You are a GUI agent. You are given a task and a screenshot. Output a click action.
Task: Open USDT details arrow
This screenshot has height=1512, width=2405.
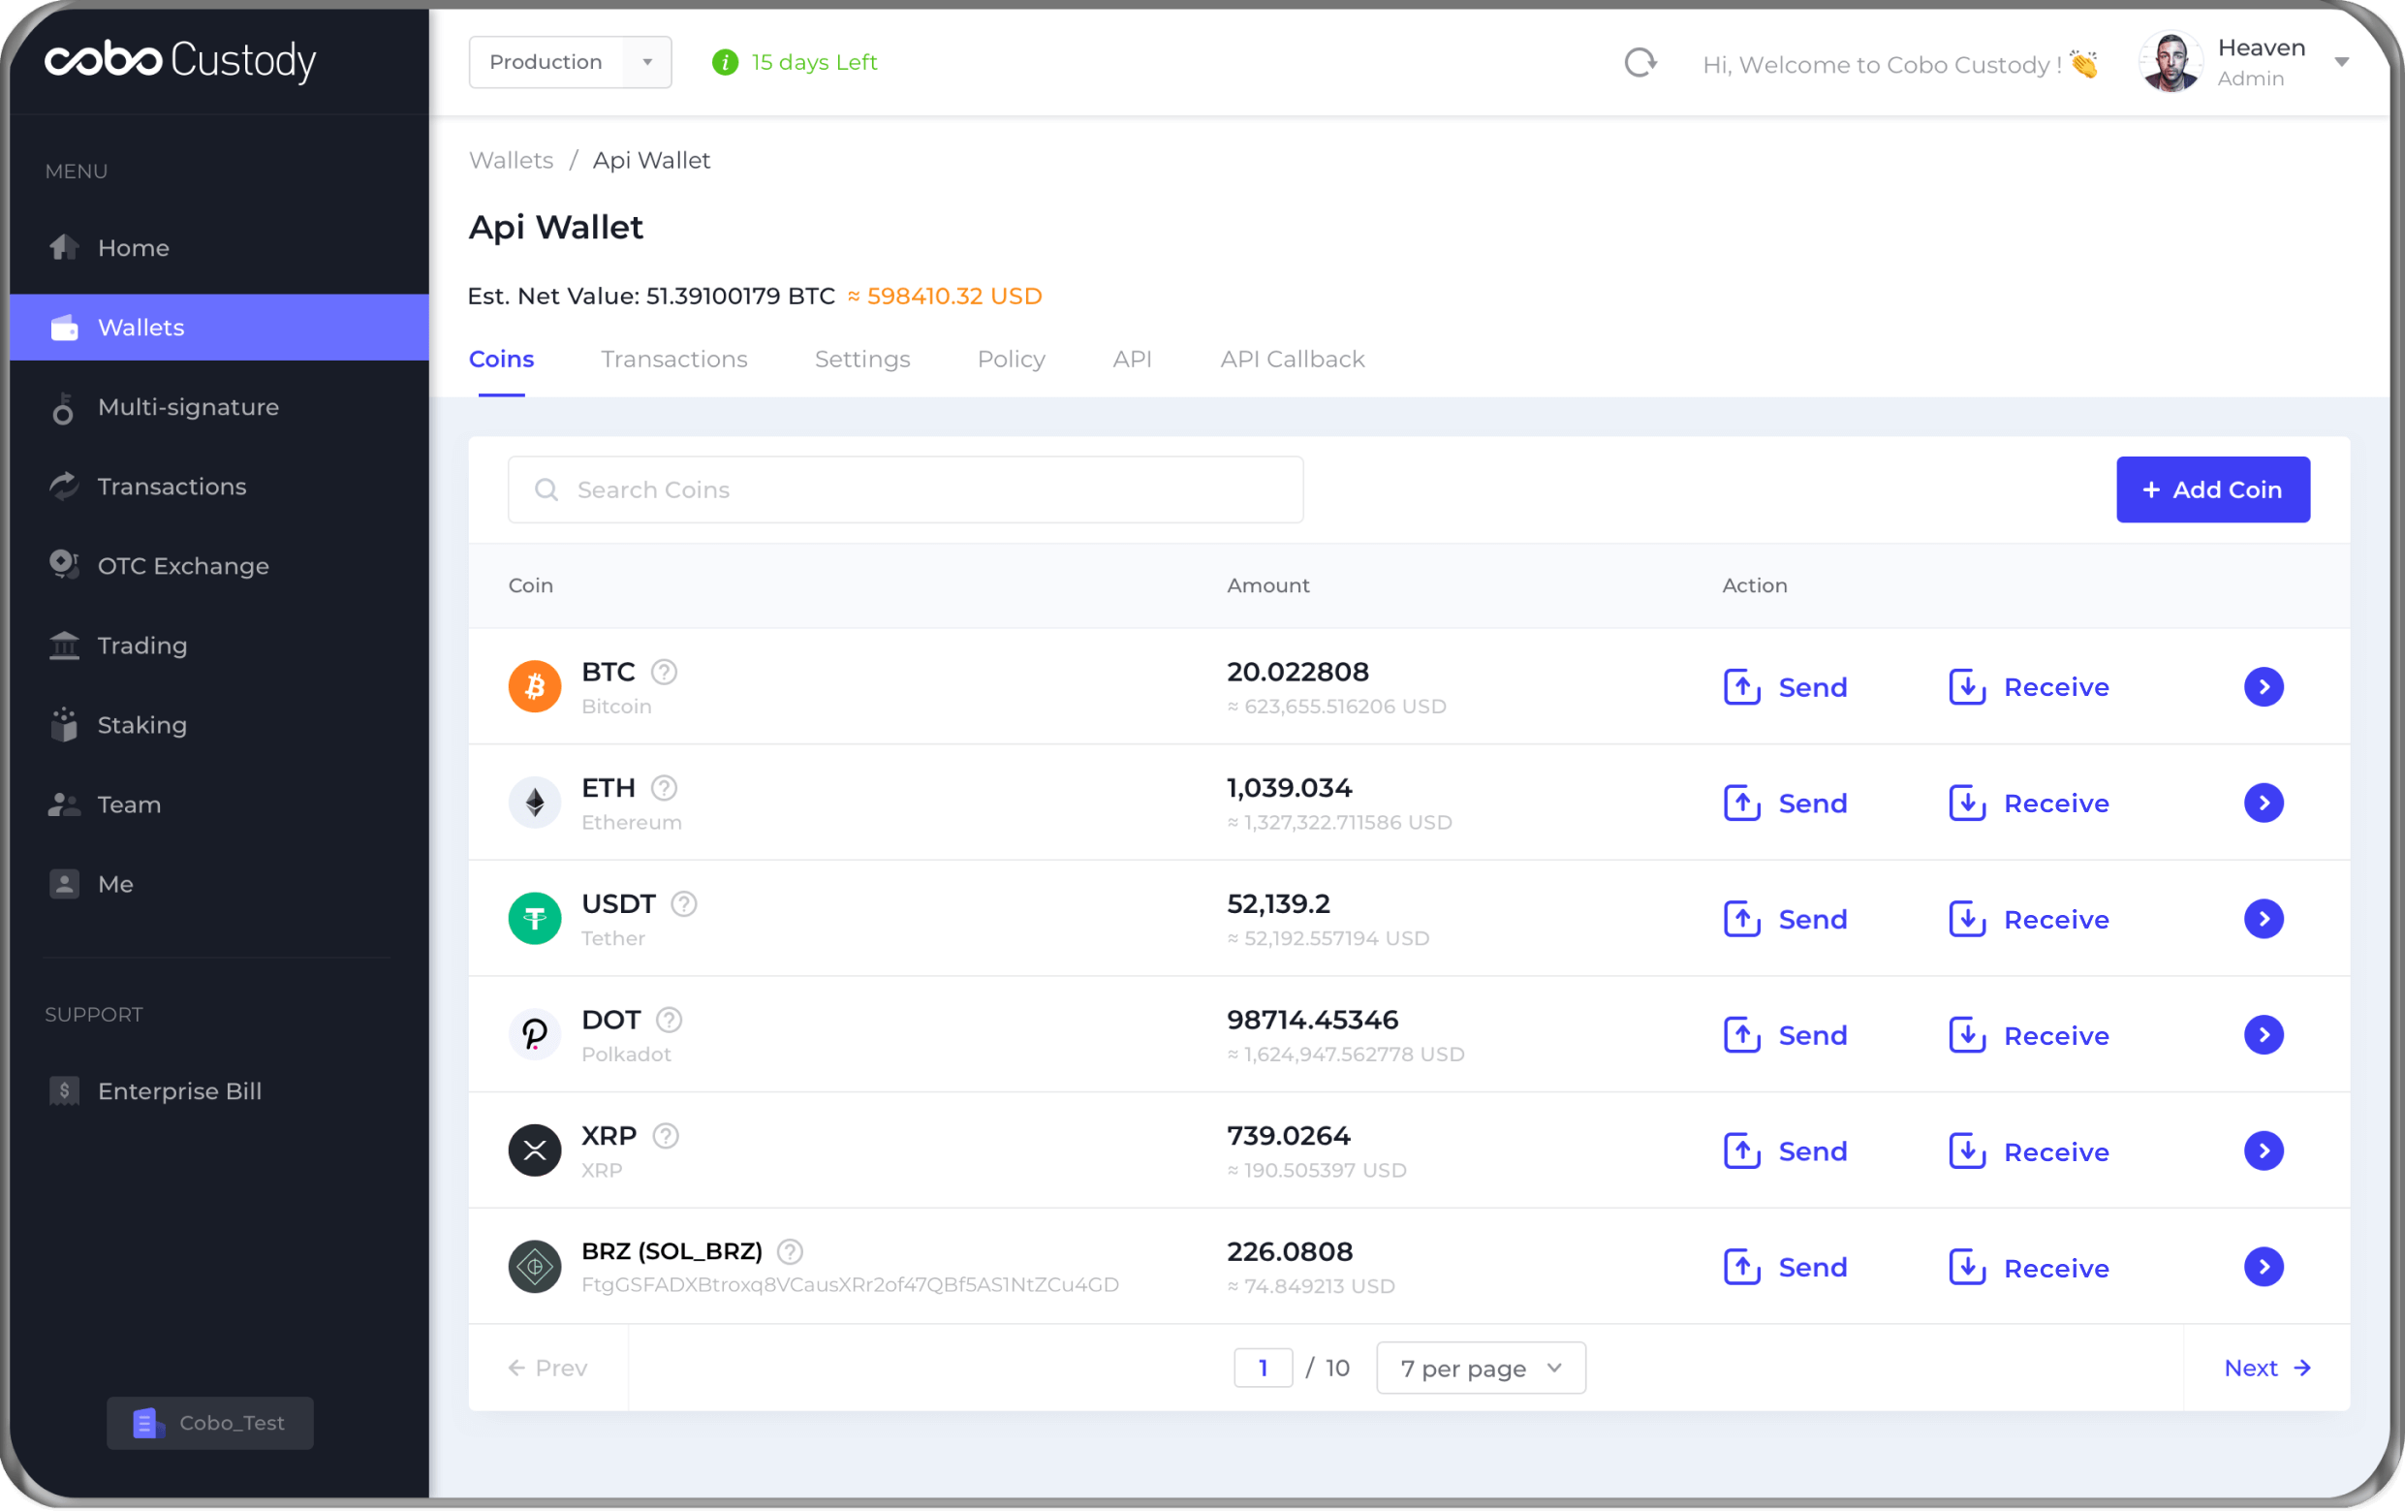tap(2264, 919)
